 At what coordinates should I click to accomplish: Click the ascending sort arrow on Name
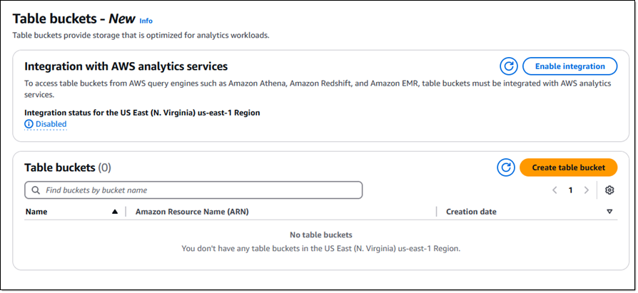115,212
